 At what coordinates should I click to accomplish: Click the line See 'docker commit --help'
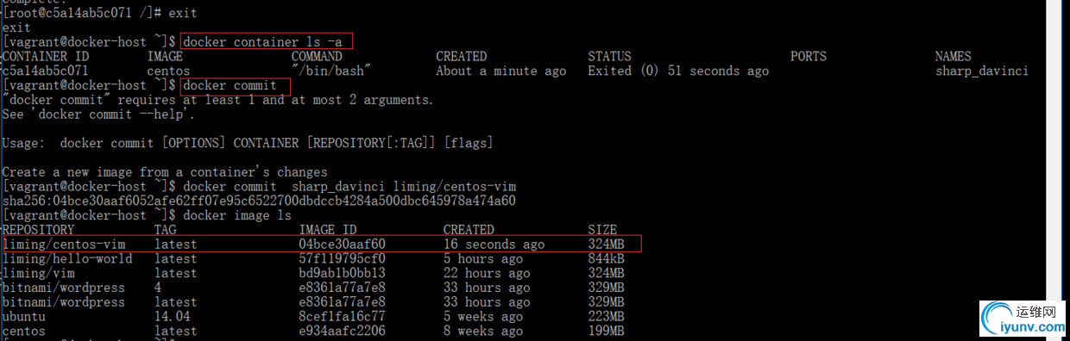click(x=99, y=115)
